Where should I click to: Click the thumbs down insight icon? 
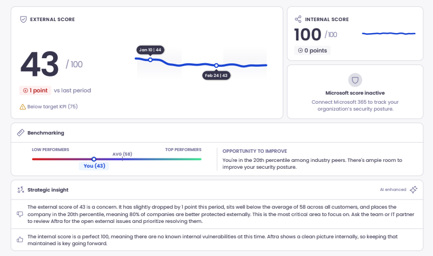[20, 215]
